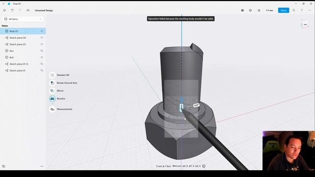Open the Measurements option
Viewport: 315px width, 177px height.
coord(64,109)
